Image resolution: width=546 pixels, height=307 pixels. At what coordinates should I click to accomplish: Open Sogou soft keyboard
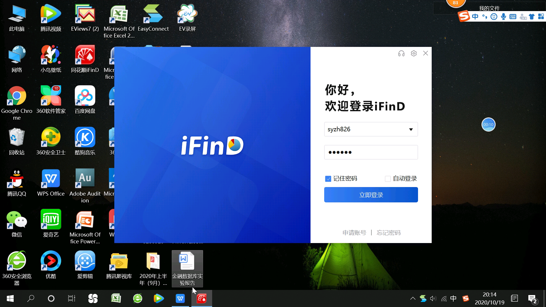[x=513, y=16]
